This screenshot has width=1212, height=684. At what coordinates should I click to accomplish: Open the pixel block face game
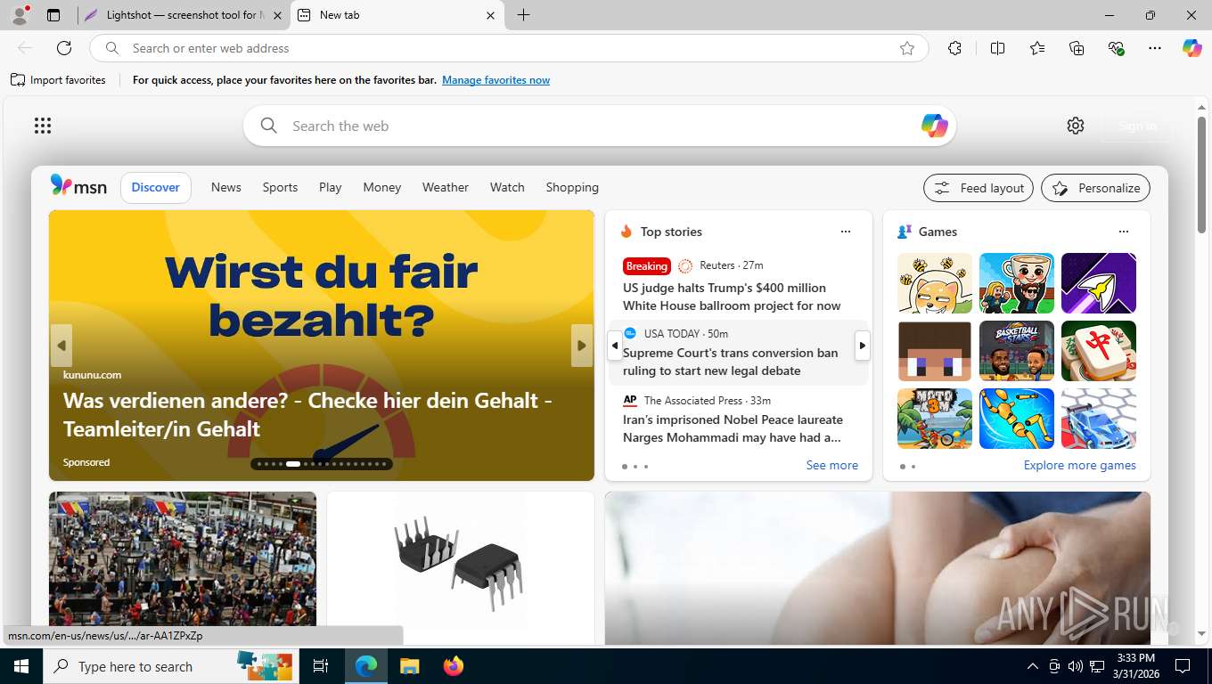click(x=935, y=351)
